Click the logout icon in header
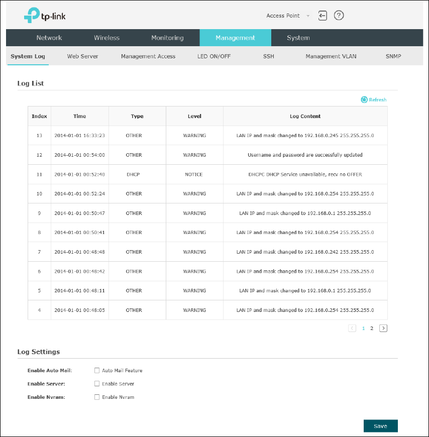429x437 pixels. pos(323,16)
